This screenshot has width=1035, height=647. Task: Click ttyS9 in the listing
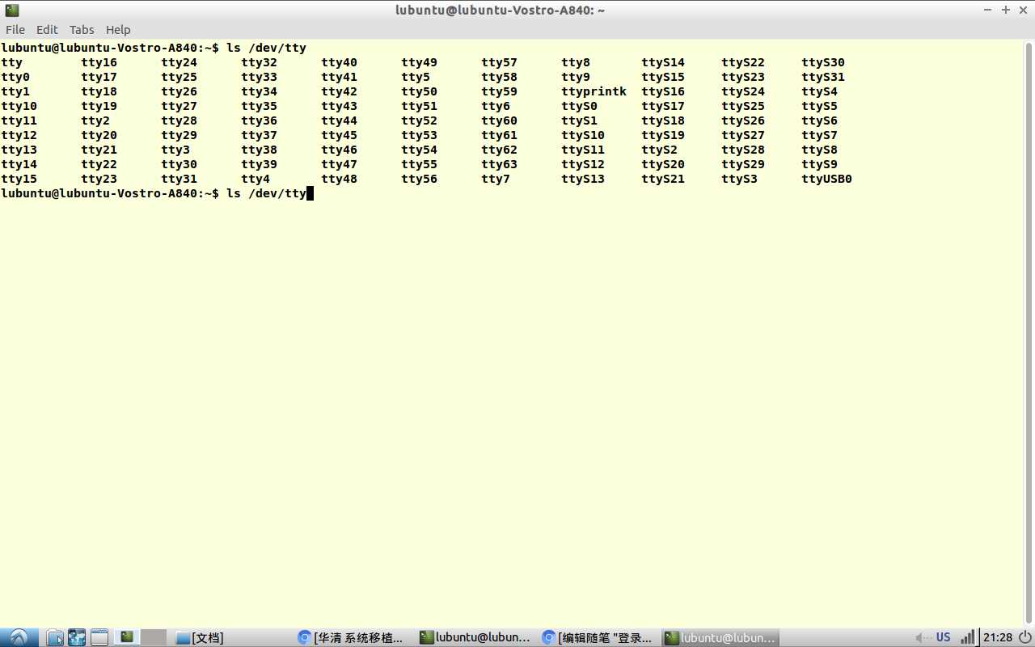[x=819, y=164]
